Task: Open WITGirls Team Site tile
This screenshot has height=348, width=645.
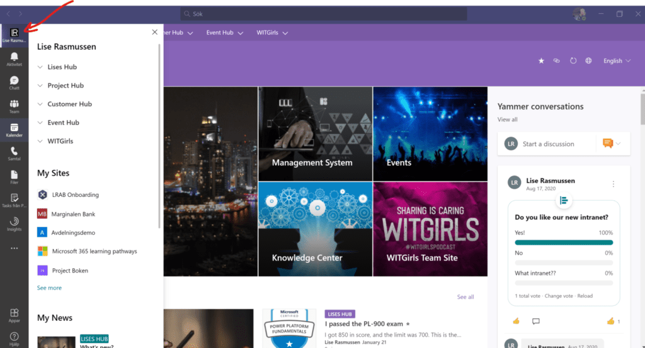Action: 430,229
